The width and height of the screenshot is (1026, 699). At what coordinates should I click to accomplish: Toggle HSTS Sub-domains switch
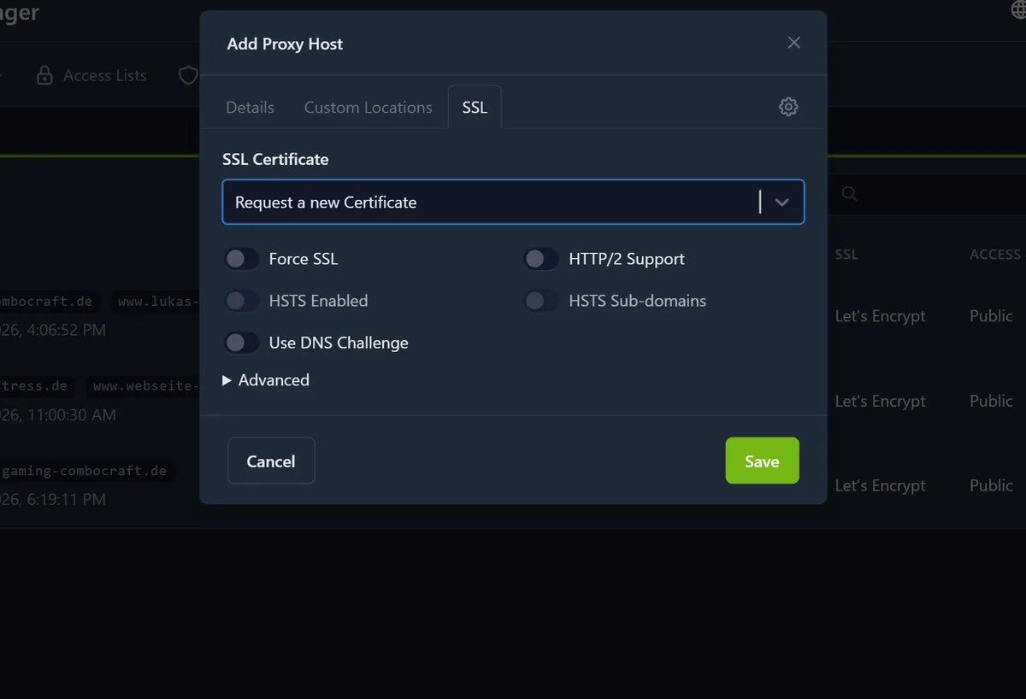[541, 301]
